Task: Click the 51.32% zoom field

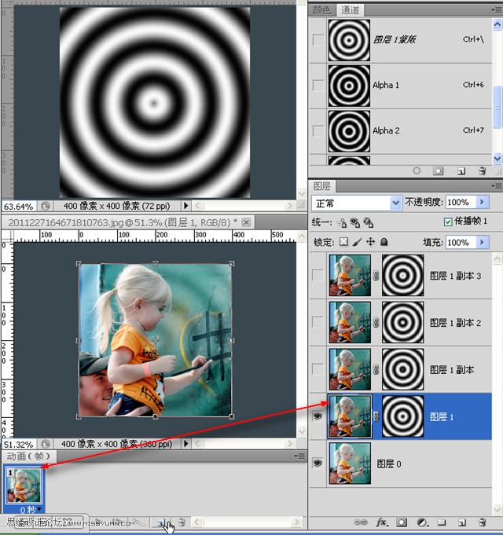Action: [19, 444]
